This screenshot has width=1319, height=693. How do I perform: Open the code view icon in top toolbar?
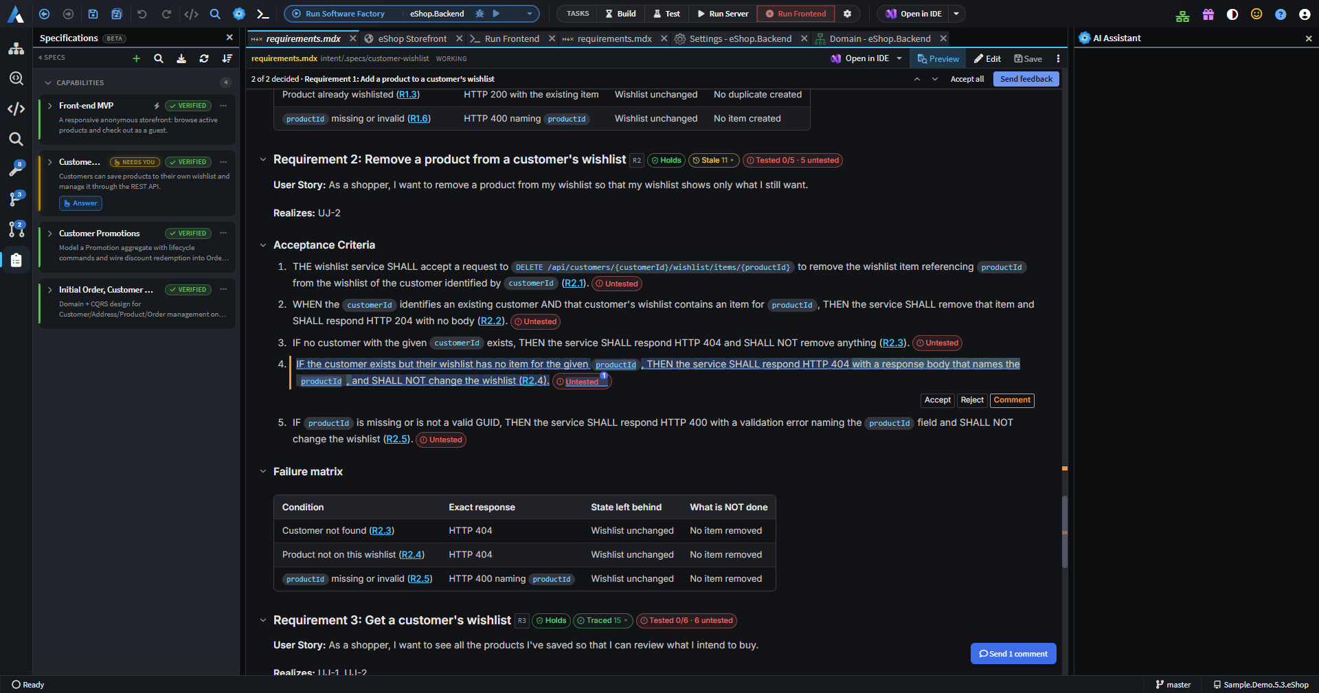click(191, 14)
